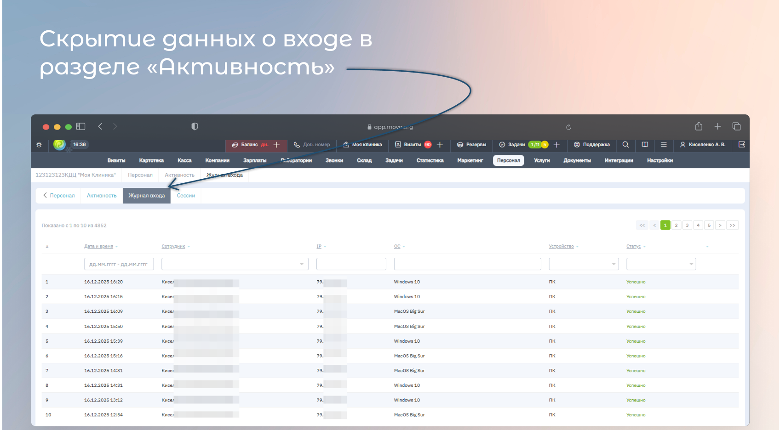Switch to the Сессии tab
The width and height of the screenshot is (780, 430).
pyautogui.click(x=186, y=196)
